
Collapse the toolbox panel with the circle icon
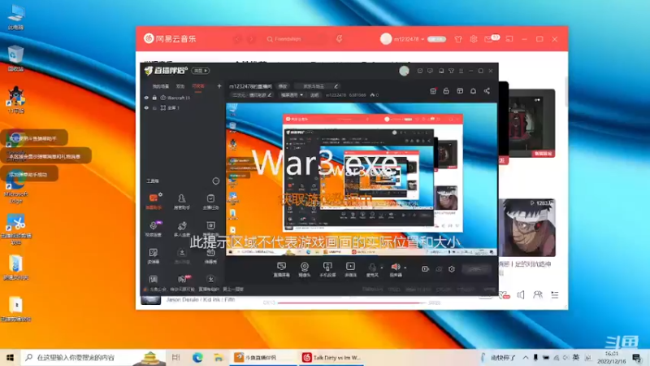pos(215,181)
